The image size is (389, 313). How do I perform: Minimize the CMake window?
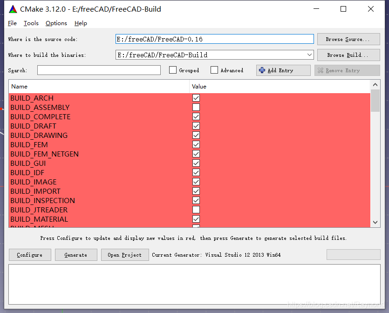316,9
